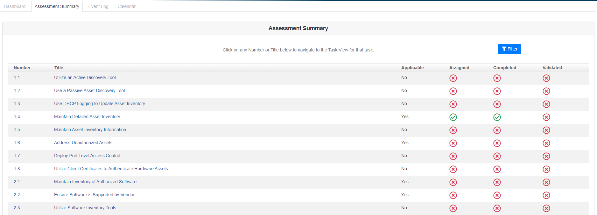The image size is (597, 215).
Task: Click the green Completed checkmark for task 1.4
Action: 497,117
